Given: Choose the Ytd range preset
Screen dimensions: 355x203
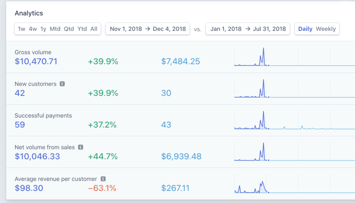Looking at the screenshot, I should click(x=82, y=29).
